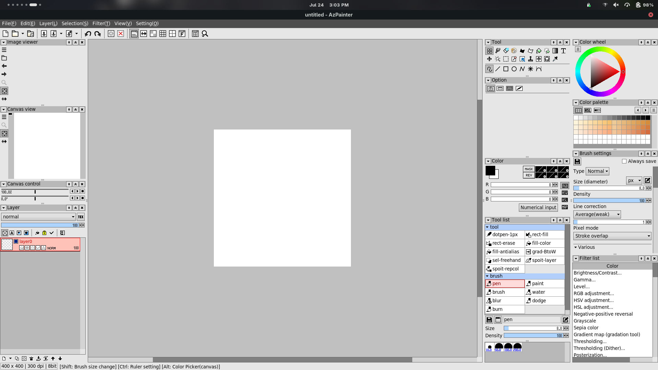This screenshot has width=658, height=370.
Task: Click the Numerical input button
Action: pos(538,208)
